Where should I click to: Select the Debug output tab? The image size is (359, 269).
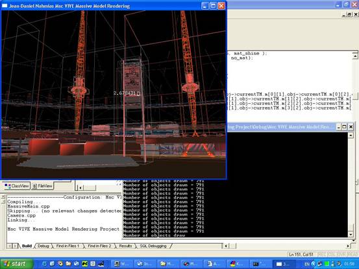click(43, 246)
